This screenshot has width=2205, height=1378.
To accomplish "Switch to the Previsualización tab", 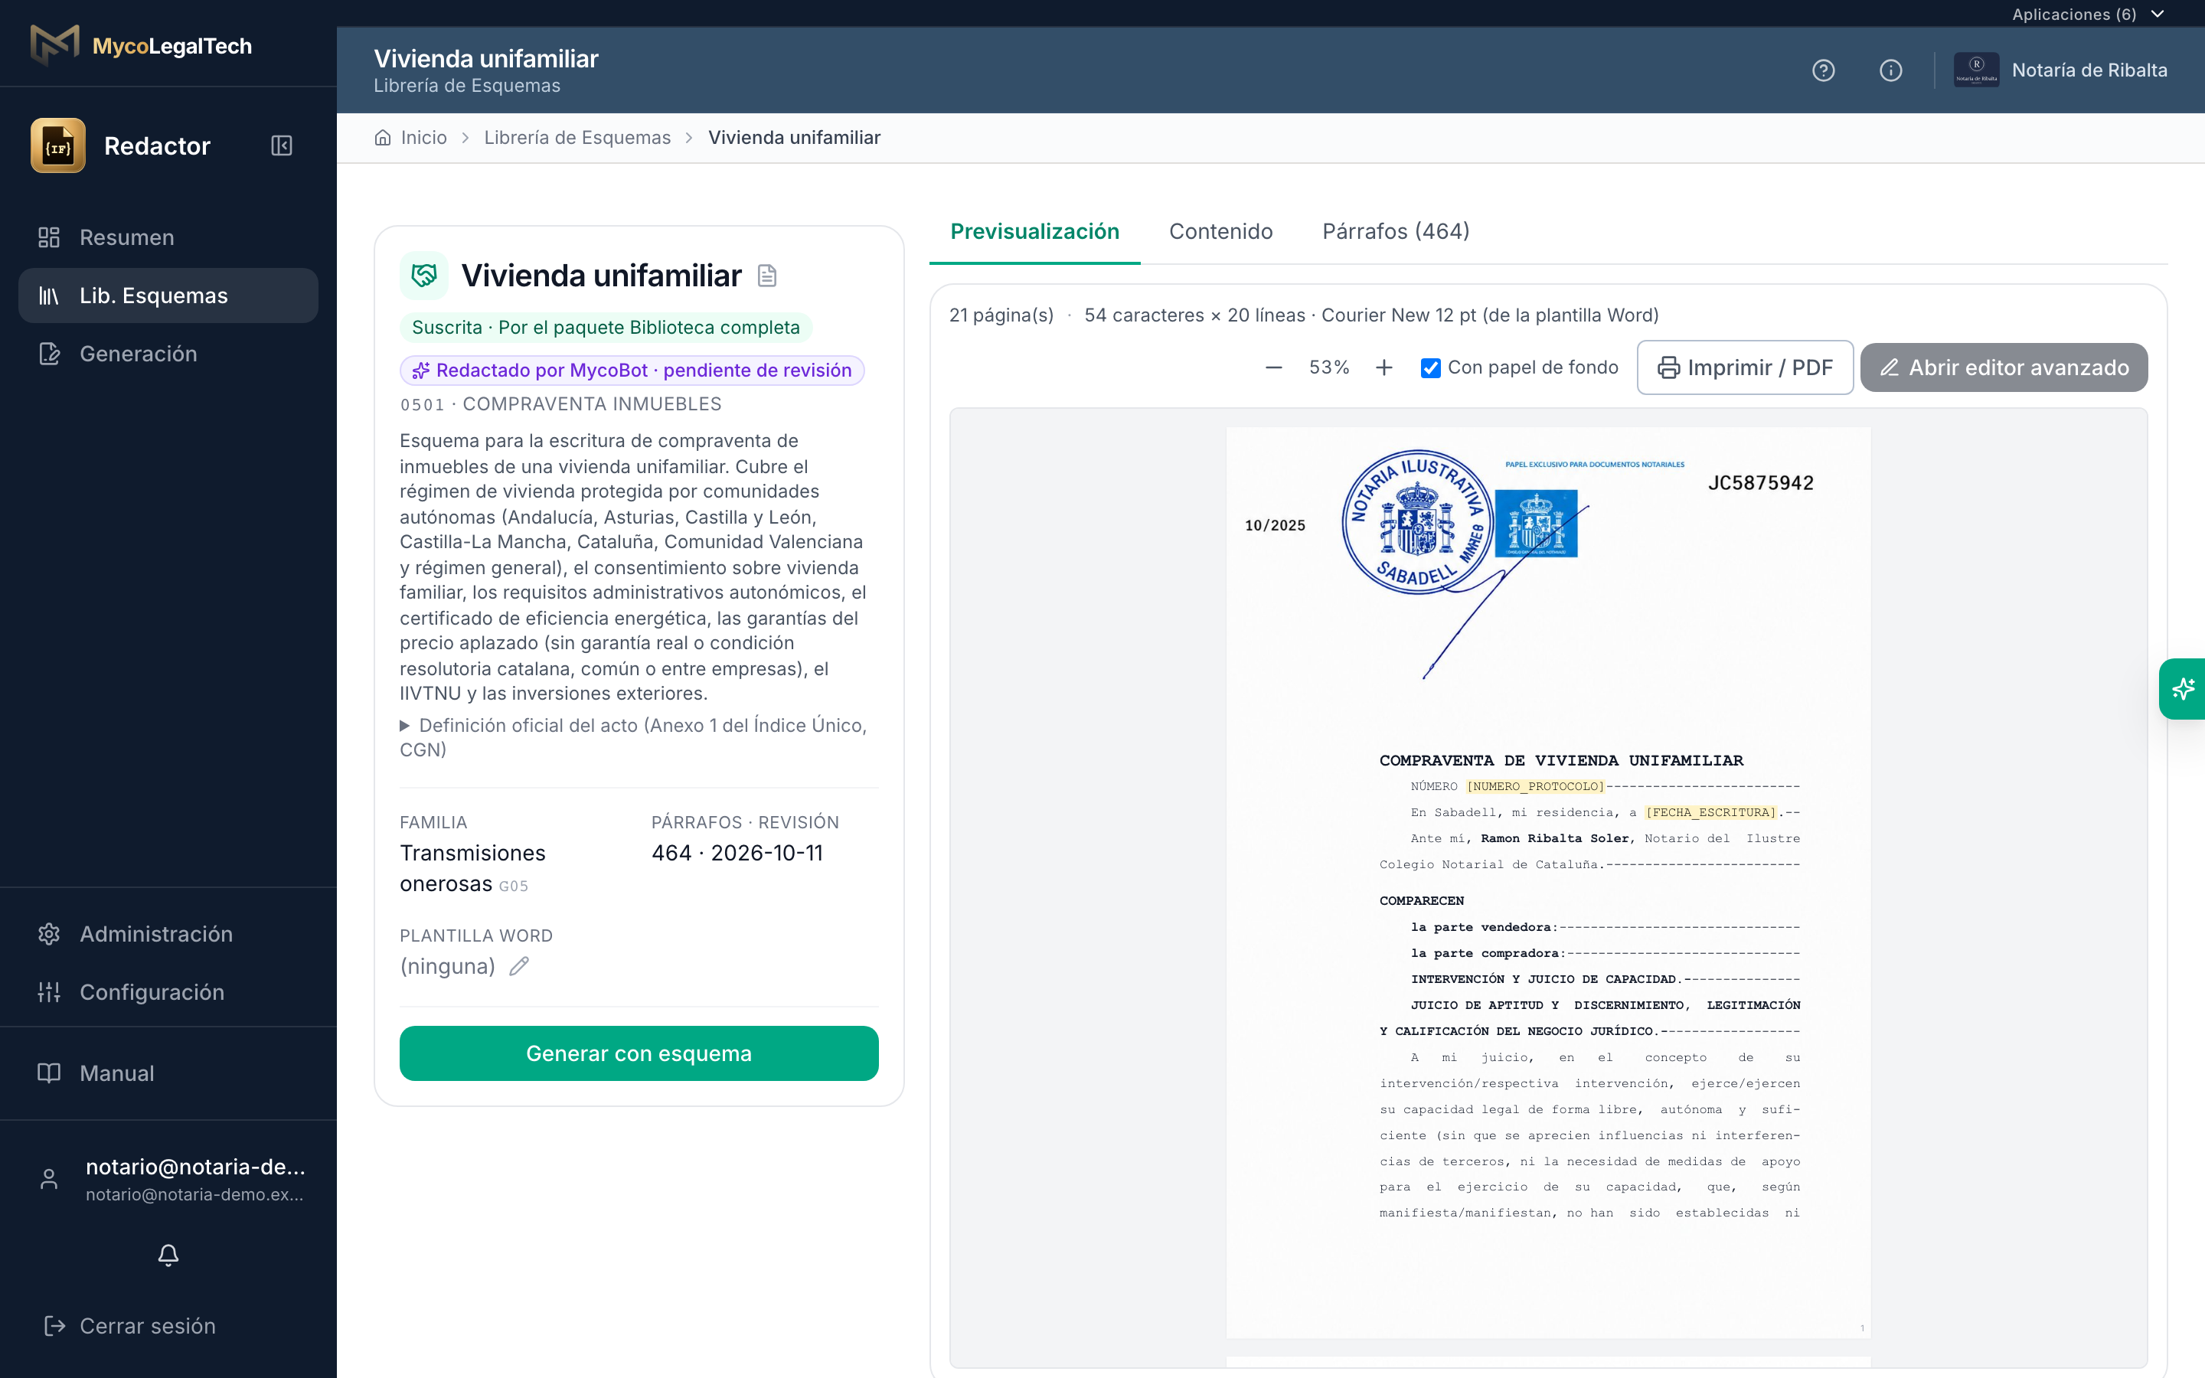I will pos(1034,231).
